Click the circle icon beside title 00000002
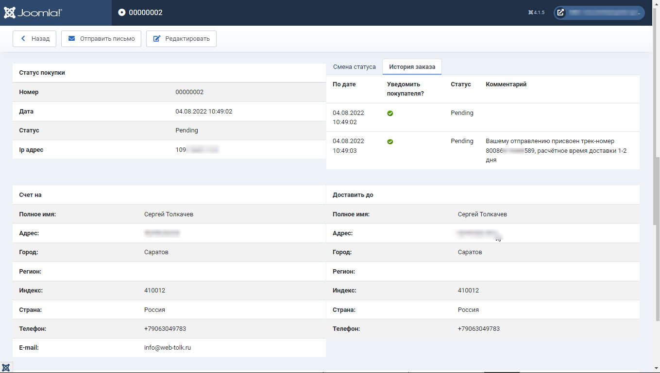This screenshot has width=660, height=373. [121, 13]
